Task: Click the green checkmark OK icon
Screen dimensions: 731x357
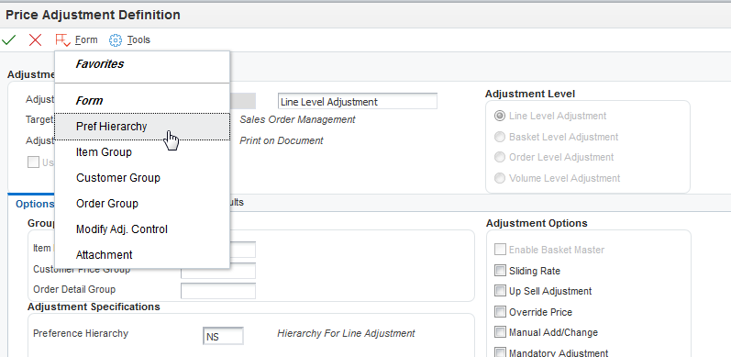Action: pos(9,40)
